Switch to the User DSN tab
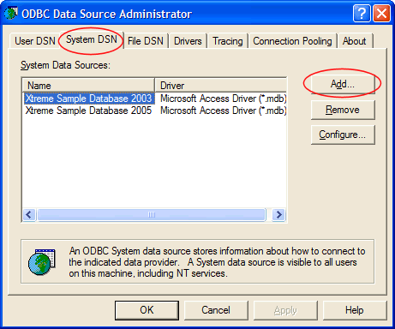This screenshot has height=329, width=395. pyautogui.click(x=35, y=41)
